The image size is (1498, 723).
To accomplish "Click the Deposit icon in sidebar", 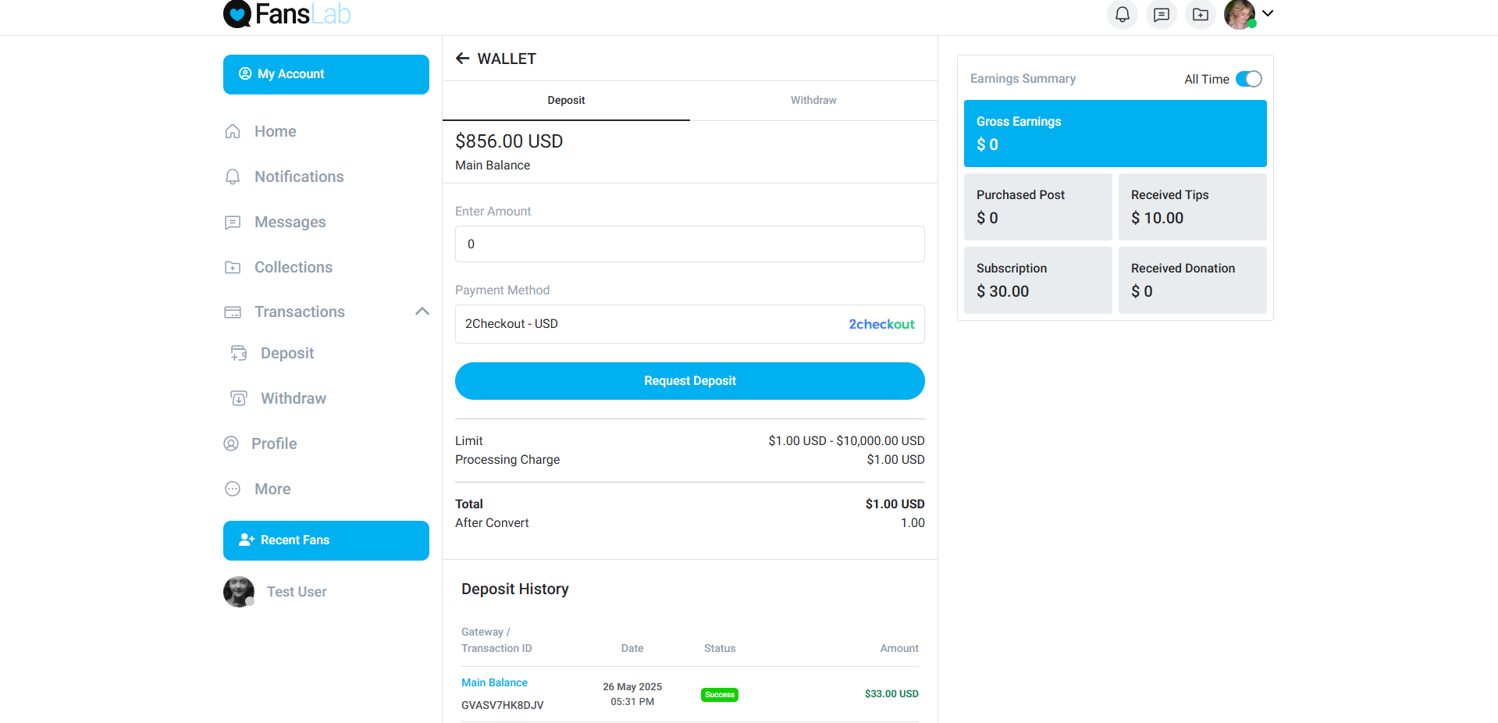I will pos(239,353).
